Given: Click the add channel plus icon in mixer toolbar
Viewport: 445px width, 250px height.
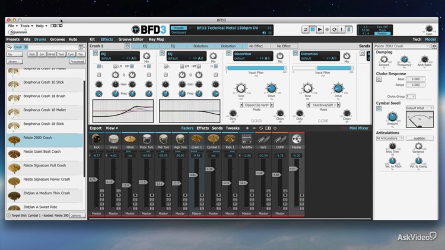Looking at the screenshot, I should [x=247, y=128].
